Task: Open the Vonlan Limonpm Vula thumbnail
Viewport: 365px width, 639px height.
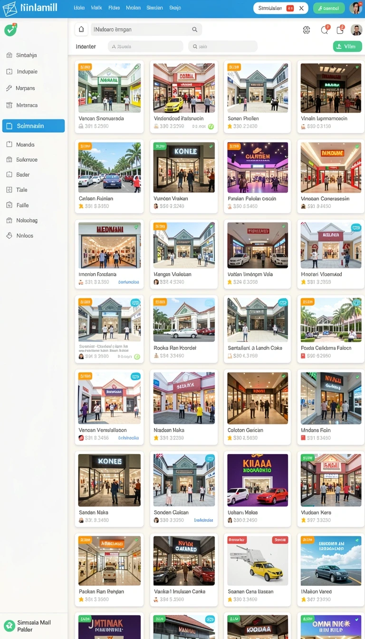Action: point(258,245)
